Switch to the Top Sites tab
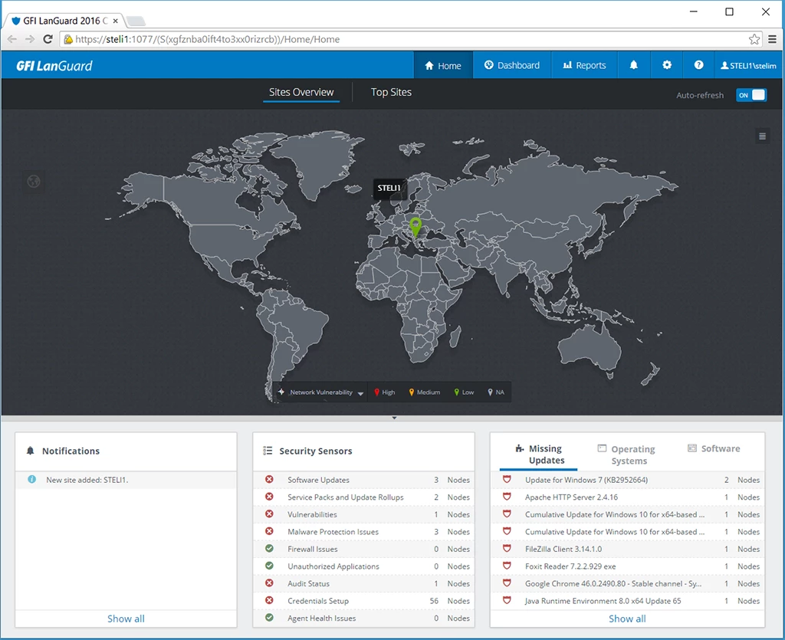The width and height of the screenshot is (785, 640). (391, 92)
